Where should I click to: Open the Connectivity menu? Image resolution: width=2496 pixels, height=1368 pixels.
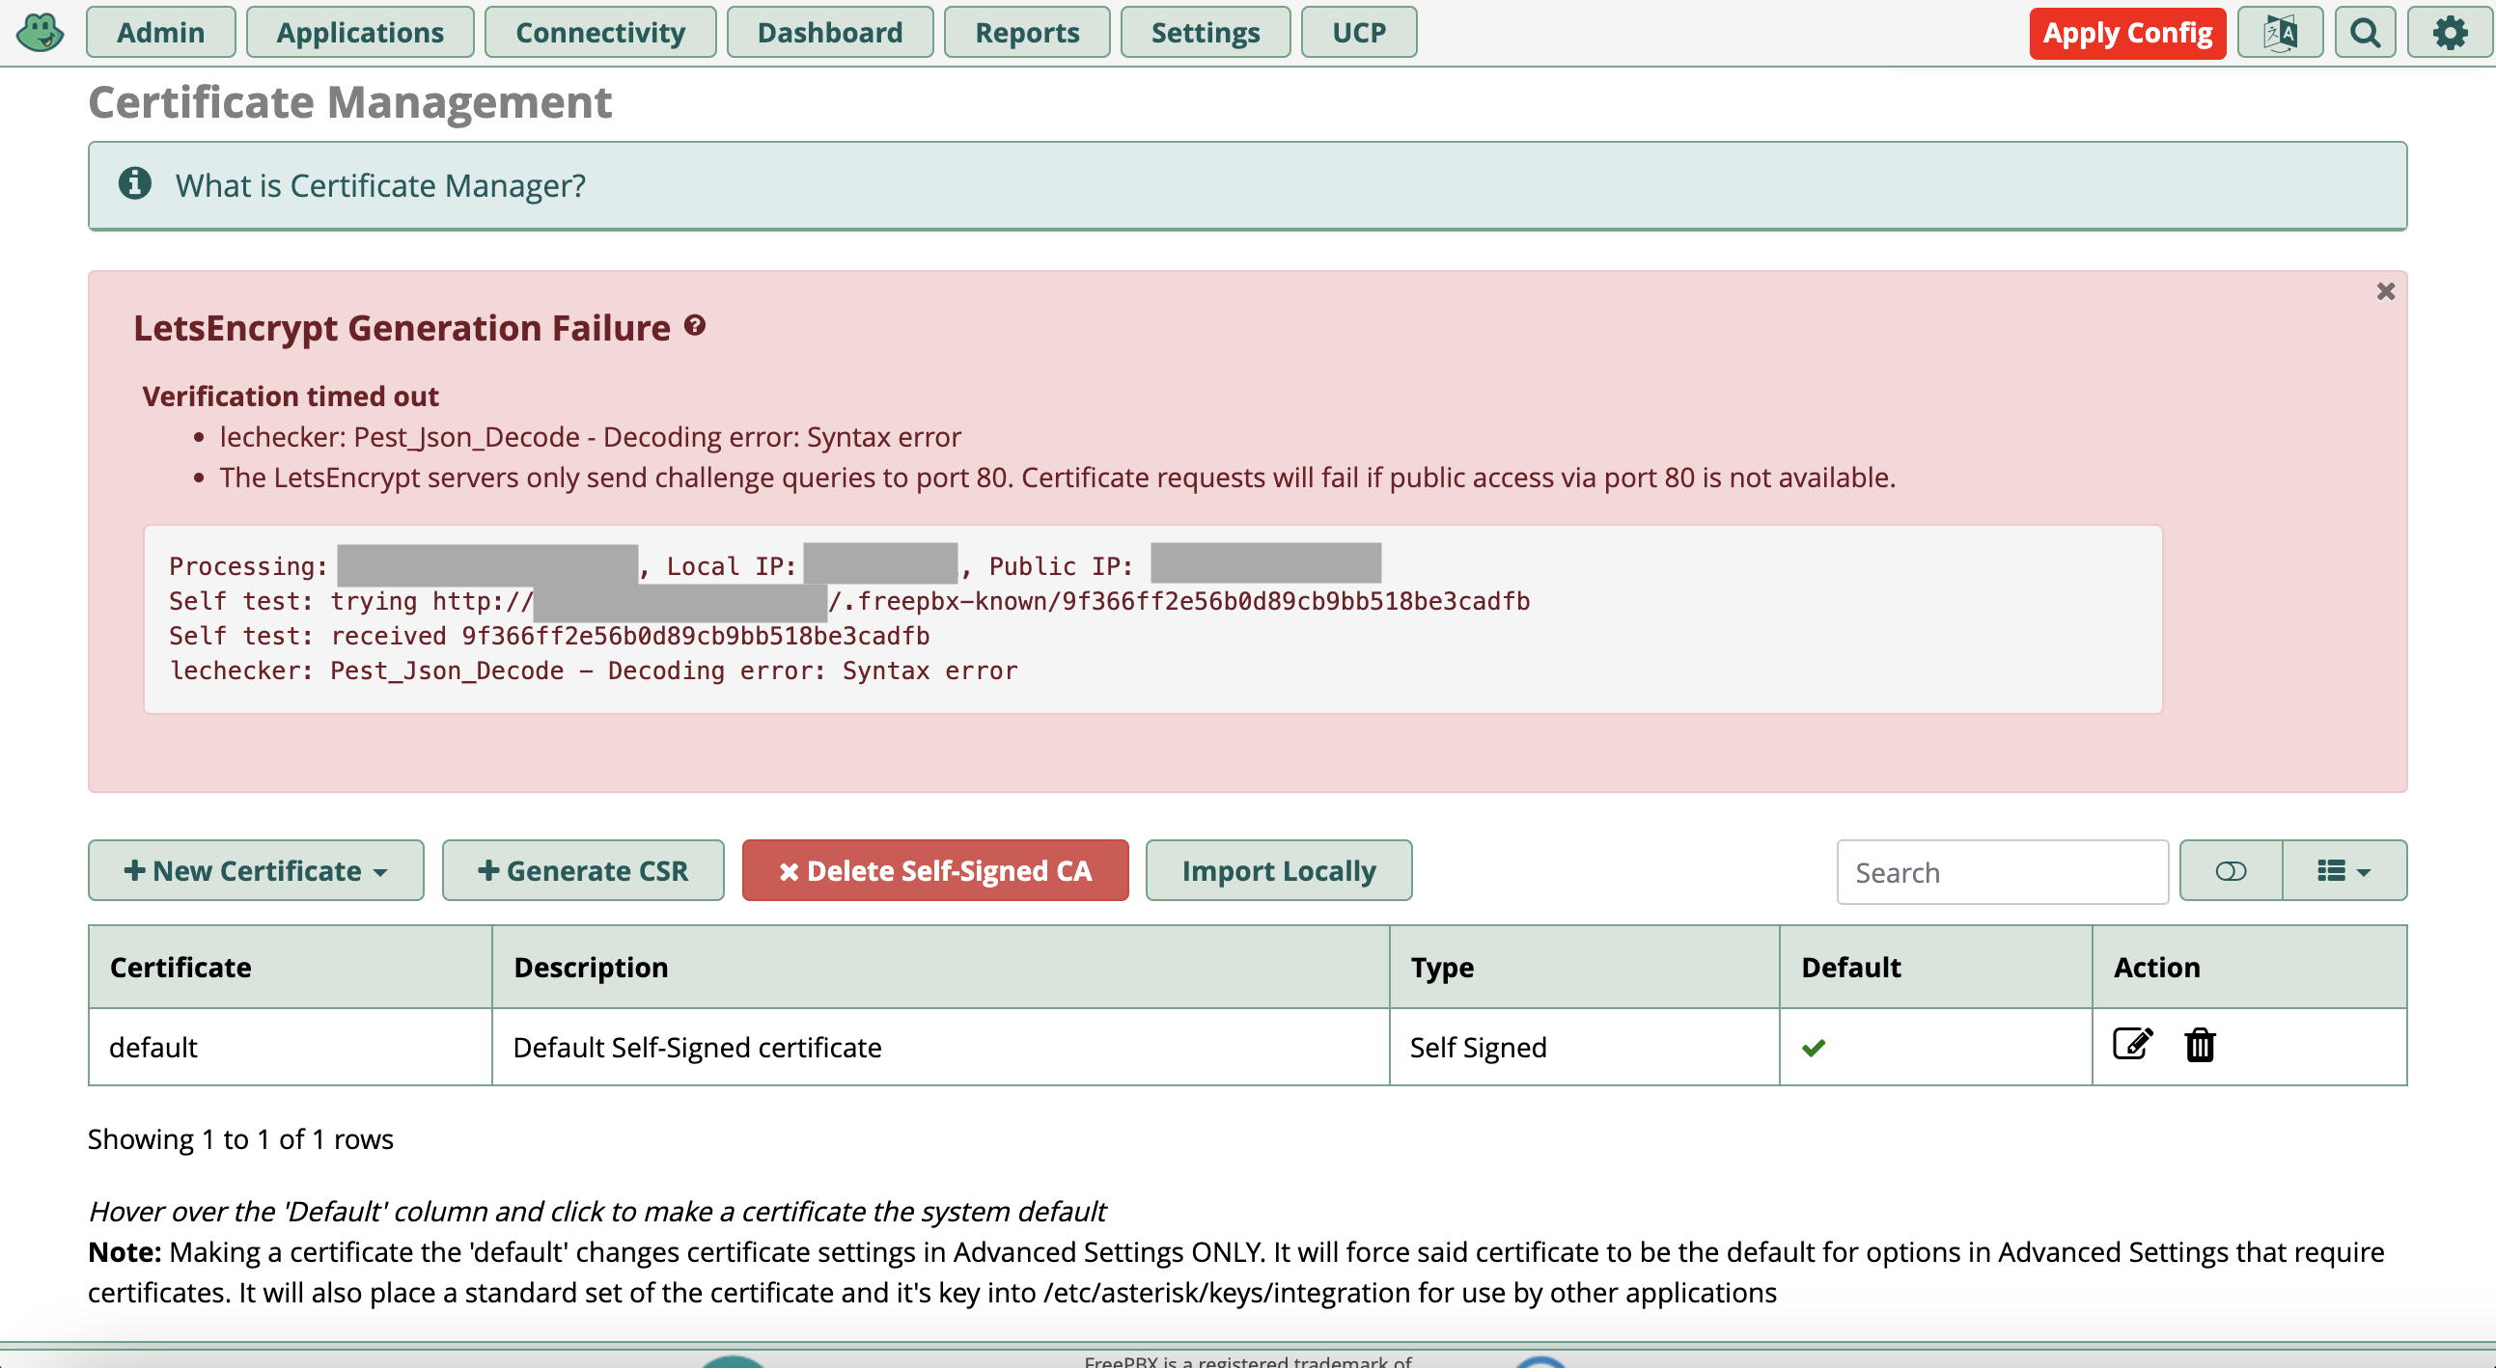coord(599,33)
